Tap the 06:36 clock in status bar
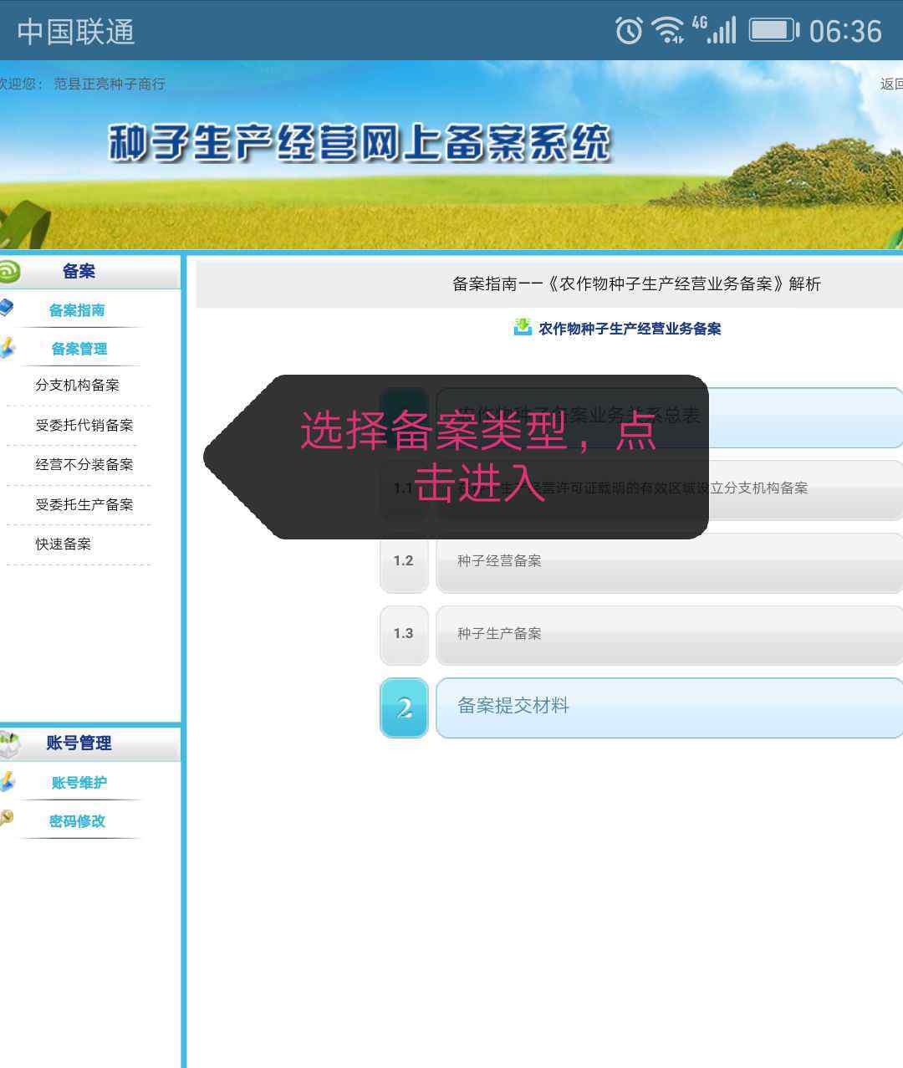Screen dimensions: 903x1068 845,32
